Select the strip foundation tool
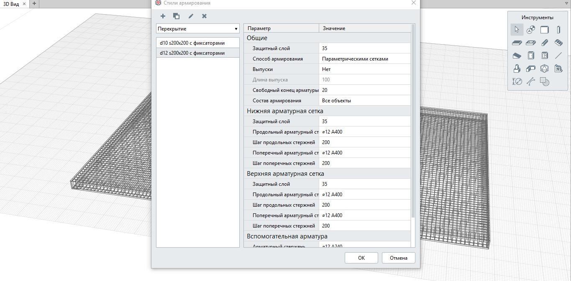 coord(531,68)
